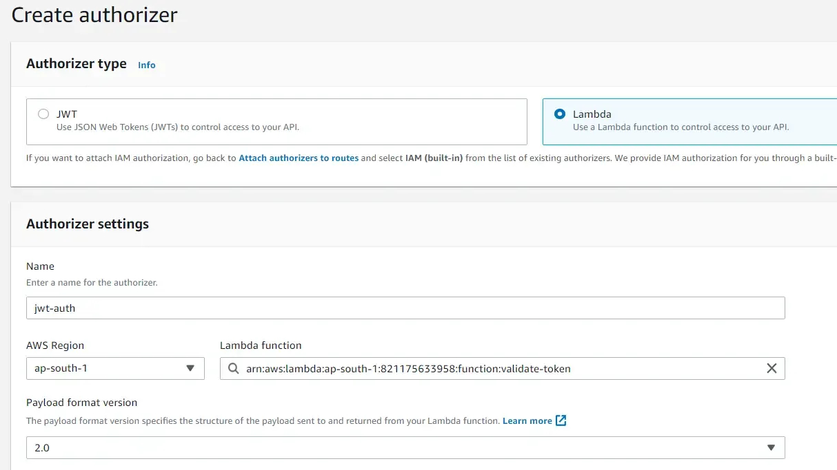This screenshot has height=470, width=837.
Task: Click the dropdown arrow on Payload format version
Action: pyautogui.click(x=771, y=447)
